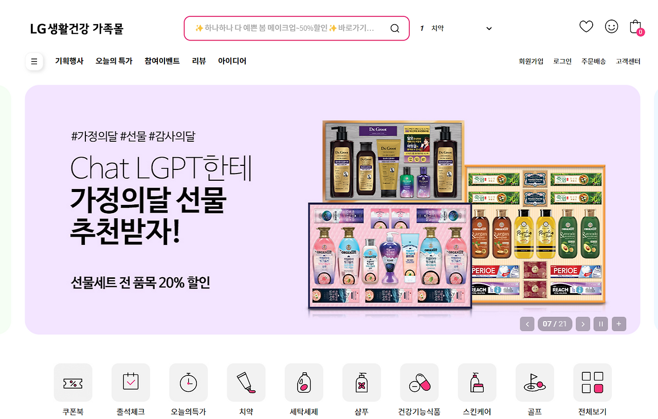The image size is (658, 419).
Task: Pause the banner slideshow
Action: pos(600,324)
